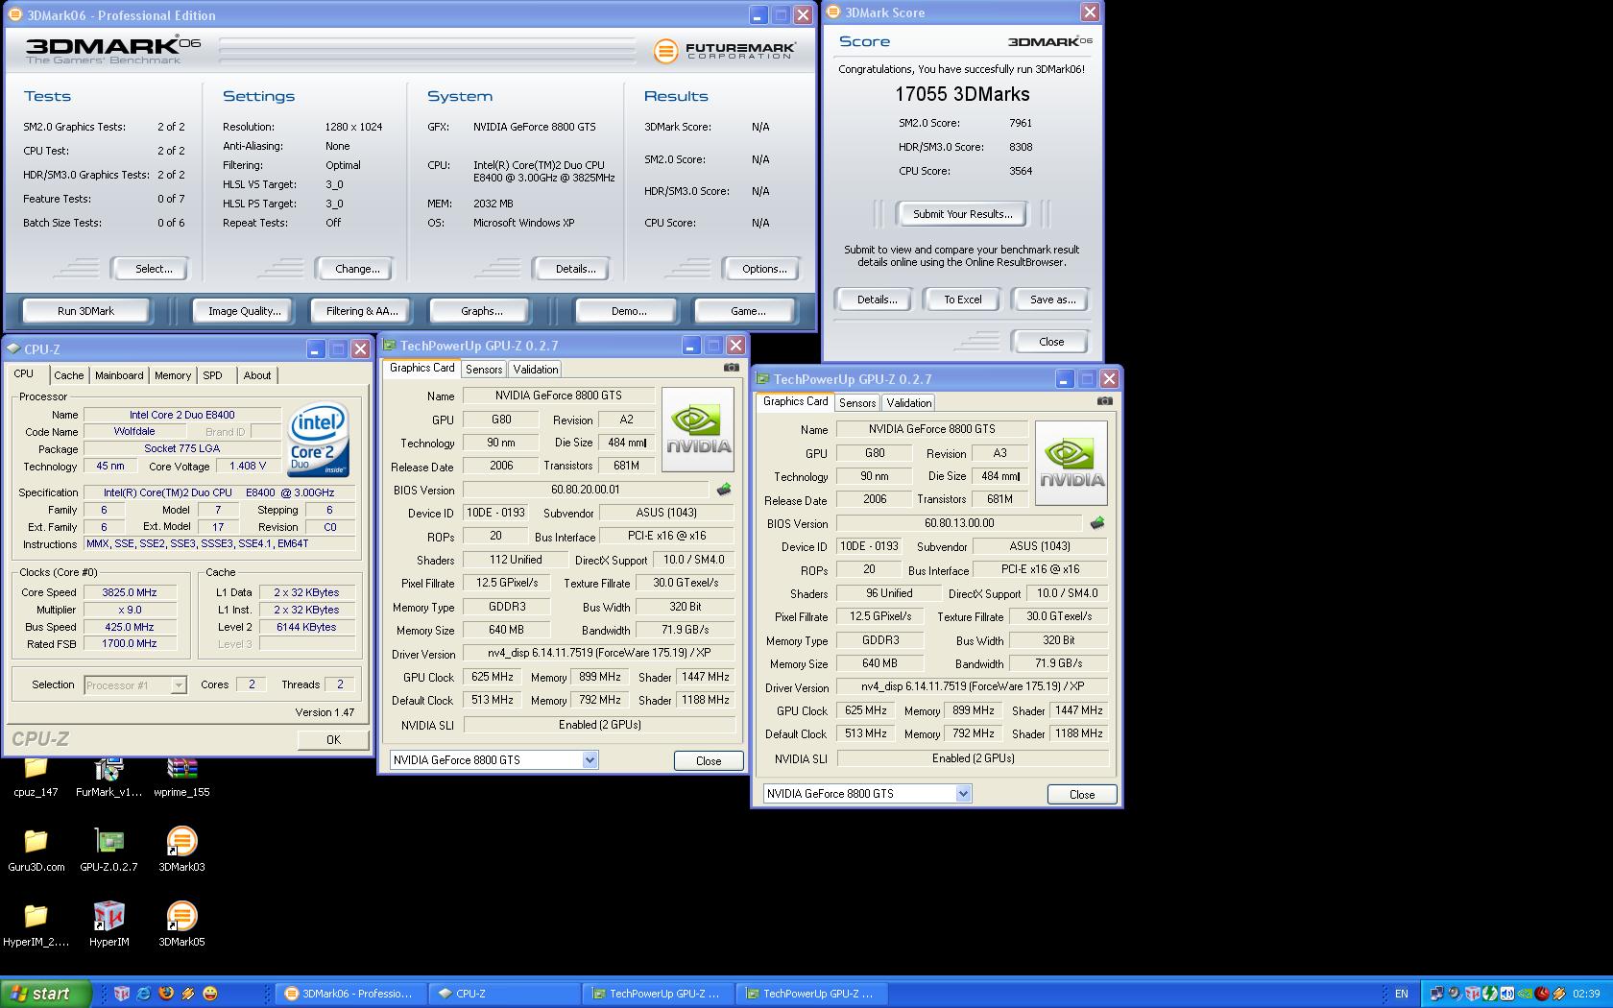Click the Graphics Card tab in right GPU-Z
This screenshot has width=1613, height=1008.
(x=795, y=401)
